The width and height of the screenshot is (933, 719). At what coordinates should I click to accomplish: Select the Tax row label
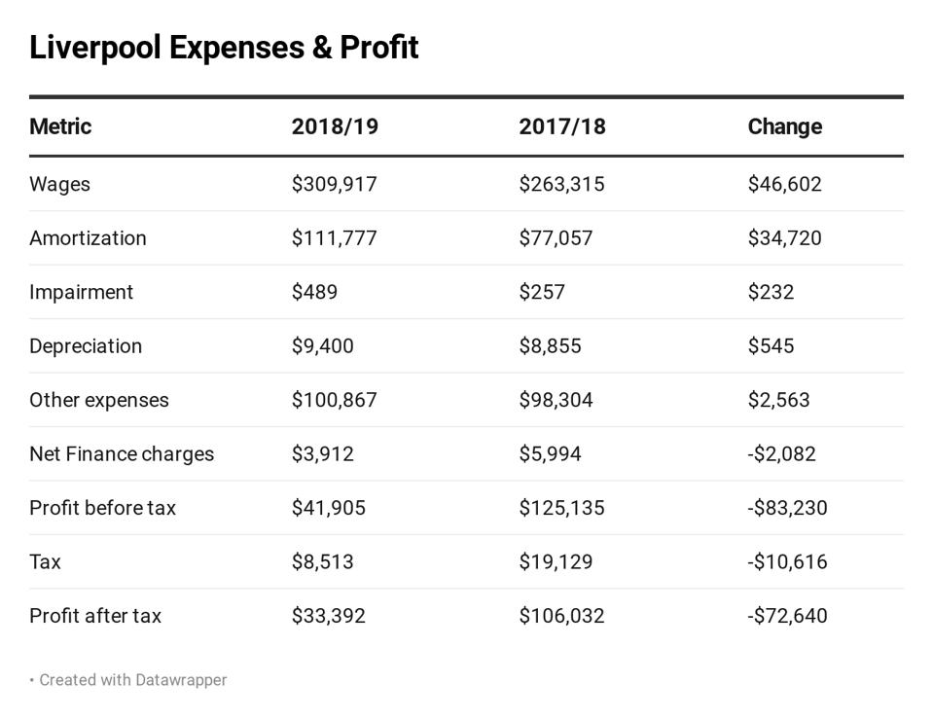click(x=45, y=562)
